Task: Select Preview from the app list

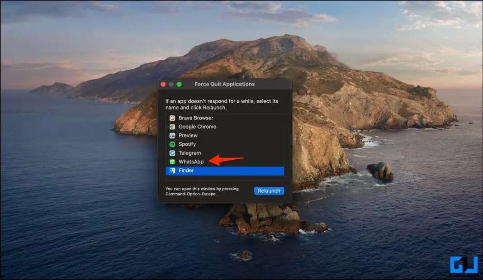Action: click(188, 135)
